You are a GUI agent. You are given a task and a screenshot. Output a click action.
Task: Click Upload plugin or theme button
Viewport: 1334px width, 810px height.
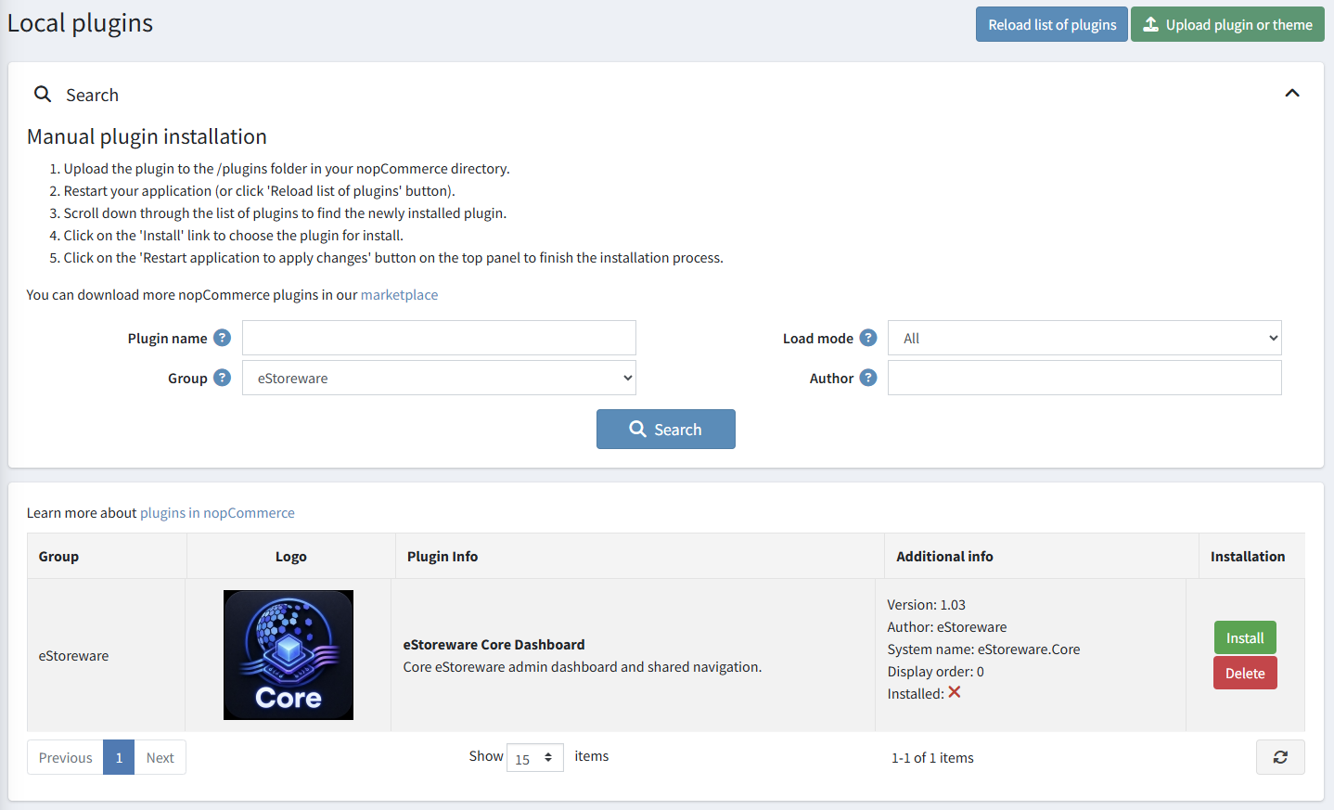pos(1227,24)
